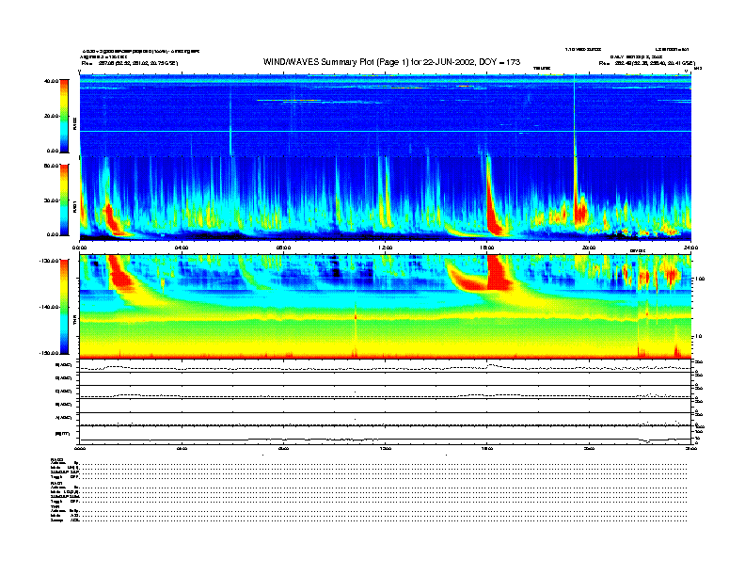Select the TNR color scale bar
The height and width of the screenshot is (576, 745).
[x=64, y=307]
